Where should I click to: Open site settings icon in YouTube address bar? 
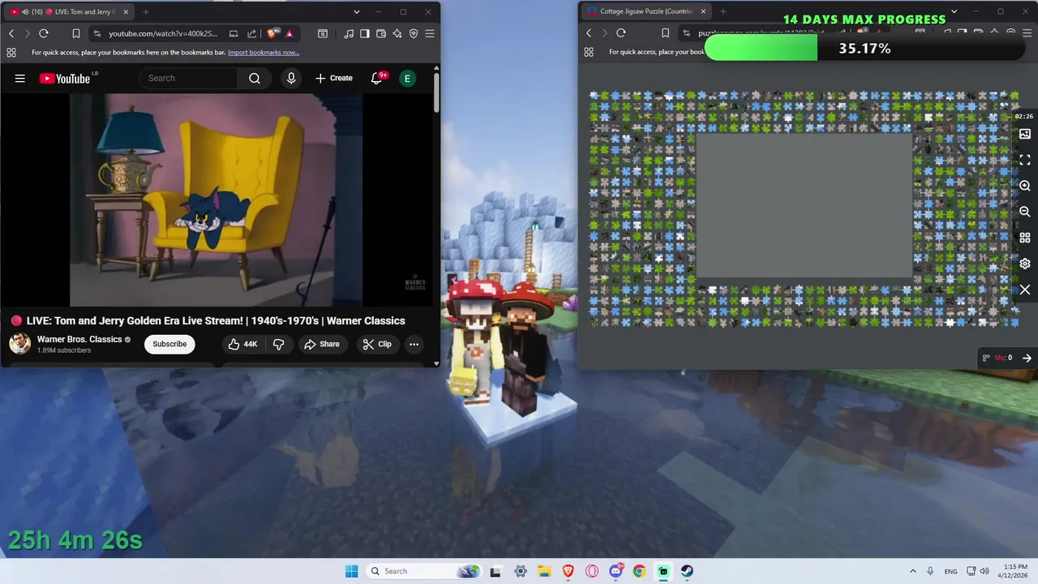(x=97, y=33)
